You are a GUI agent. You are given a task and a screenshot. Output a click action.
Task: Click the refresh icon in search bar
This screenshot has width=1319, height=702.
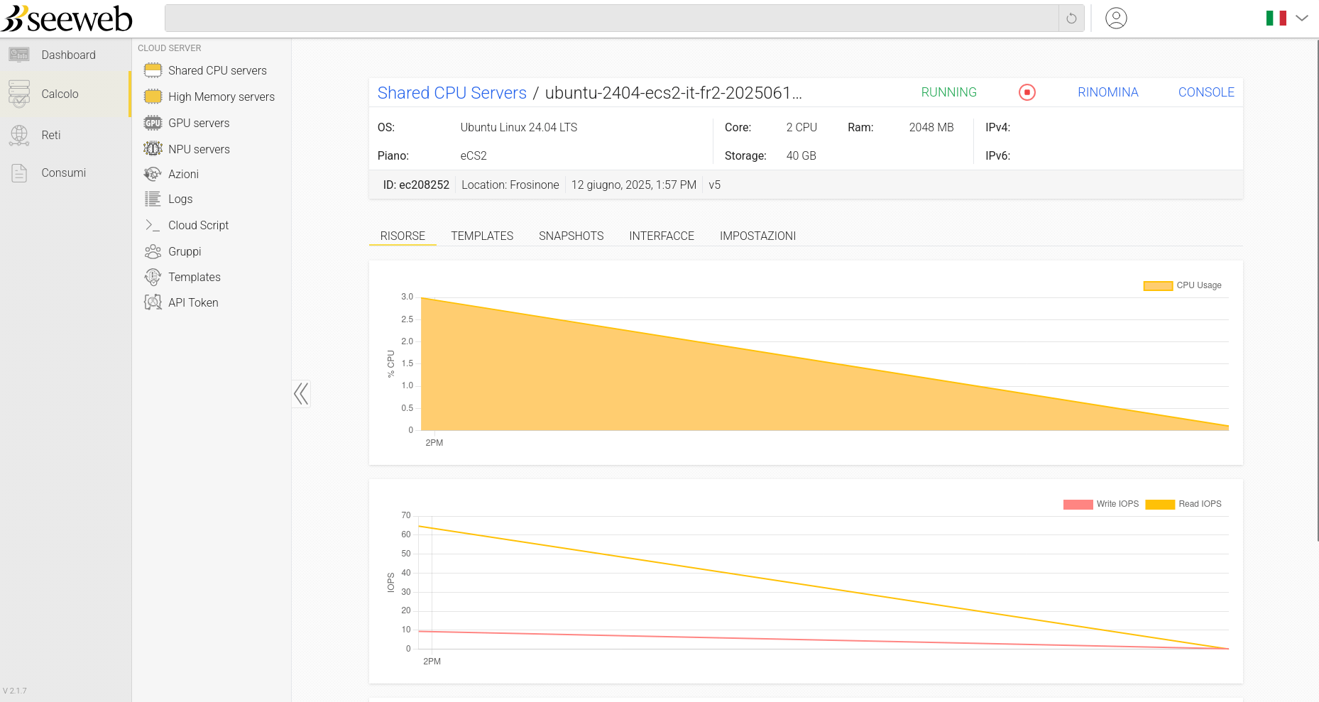pyautogui.click(x=1071, y=18)
